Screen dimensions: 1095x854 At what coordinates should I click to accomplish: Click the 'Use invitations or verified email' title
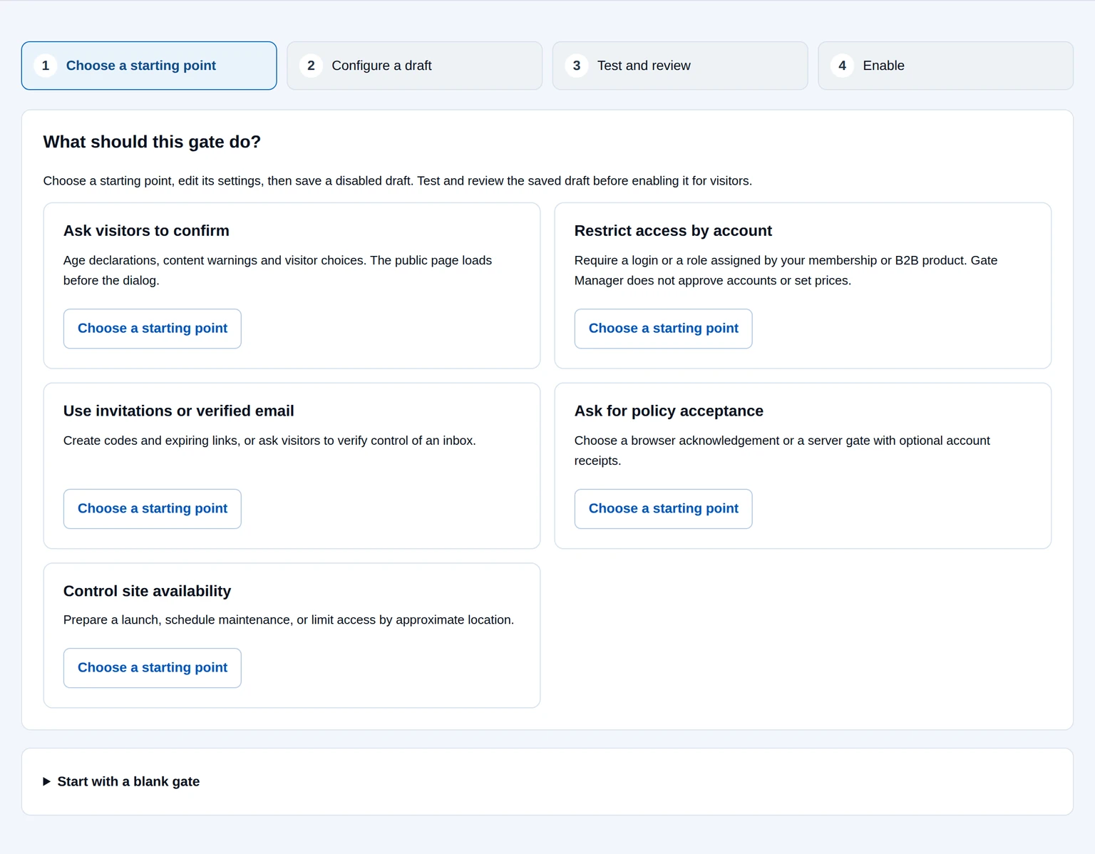pyautogui.click(x=178, y=411)
